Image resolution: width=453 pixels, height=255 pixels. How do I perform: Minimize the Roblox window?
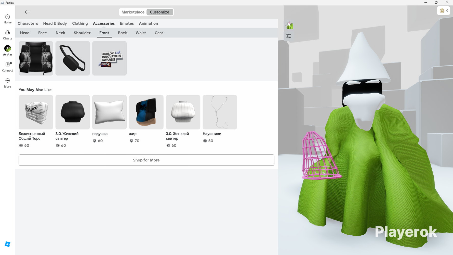click(425, 3)
